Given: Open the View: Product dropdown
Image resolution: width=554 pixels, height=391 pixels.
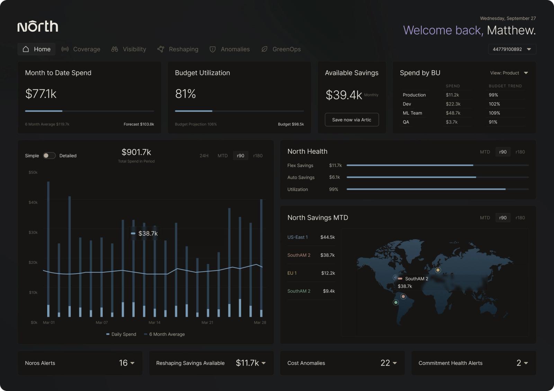Looking at the screenshot, I should [509, 73].
